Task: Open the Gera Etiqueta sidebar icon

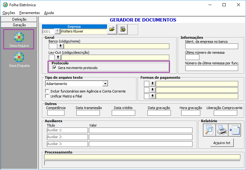Action: tap(19, 57)
